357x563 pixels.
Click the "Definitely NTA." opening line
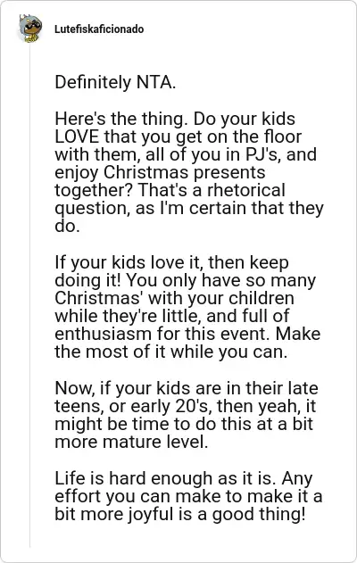point(115,82)
